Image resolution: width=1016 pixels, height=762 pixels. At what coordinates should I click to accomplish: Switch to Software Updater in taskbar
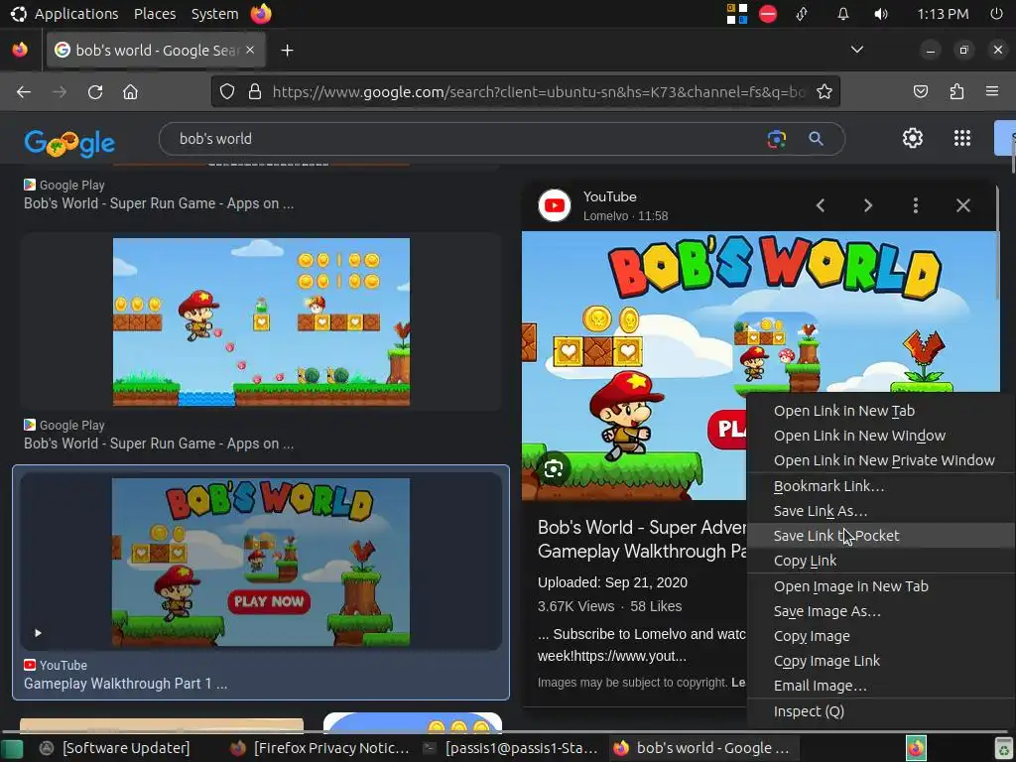[x=117, y=748]
